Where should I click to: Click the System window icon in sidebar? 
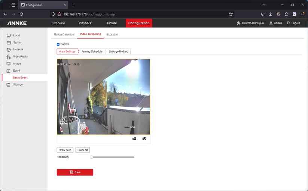pyautogui.click(x=9, y=43)
